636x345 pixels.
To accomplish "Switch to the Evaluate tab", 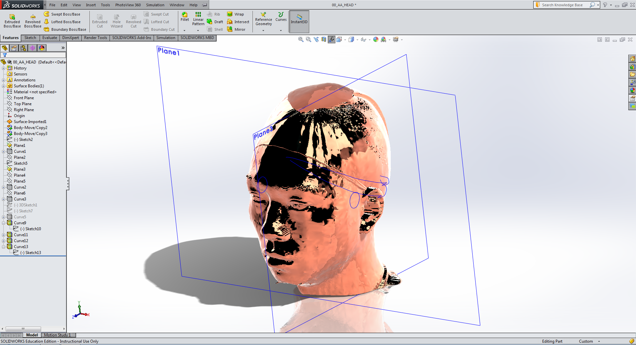I will click(x=50, y=38).
